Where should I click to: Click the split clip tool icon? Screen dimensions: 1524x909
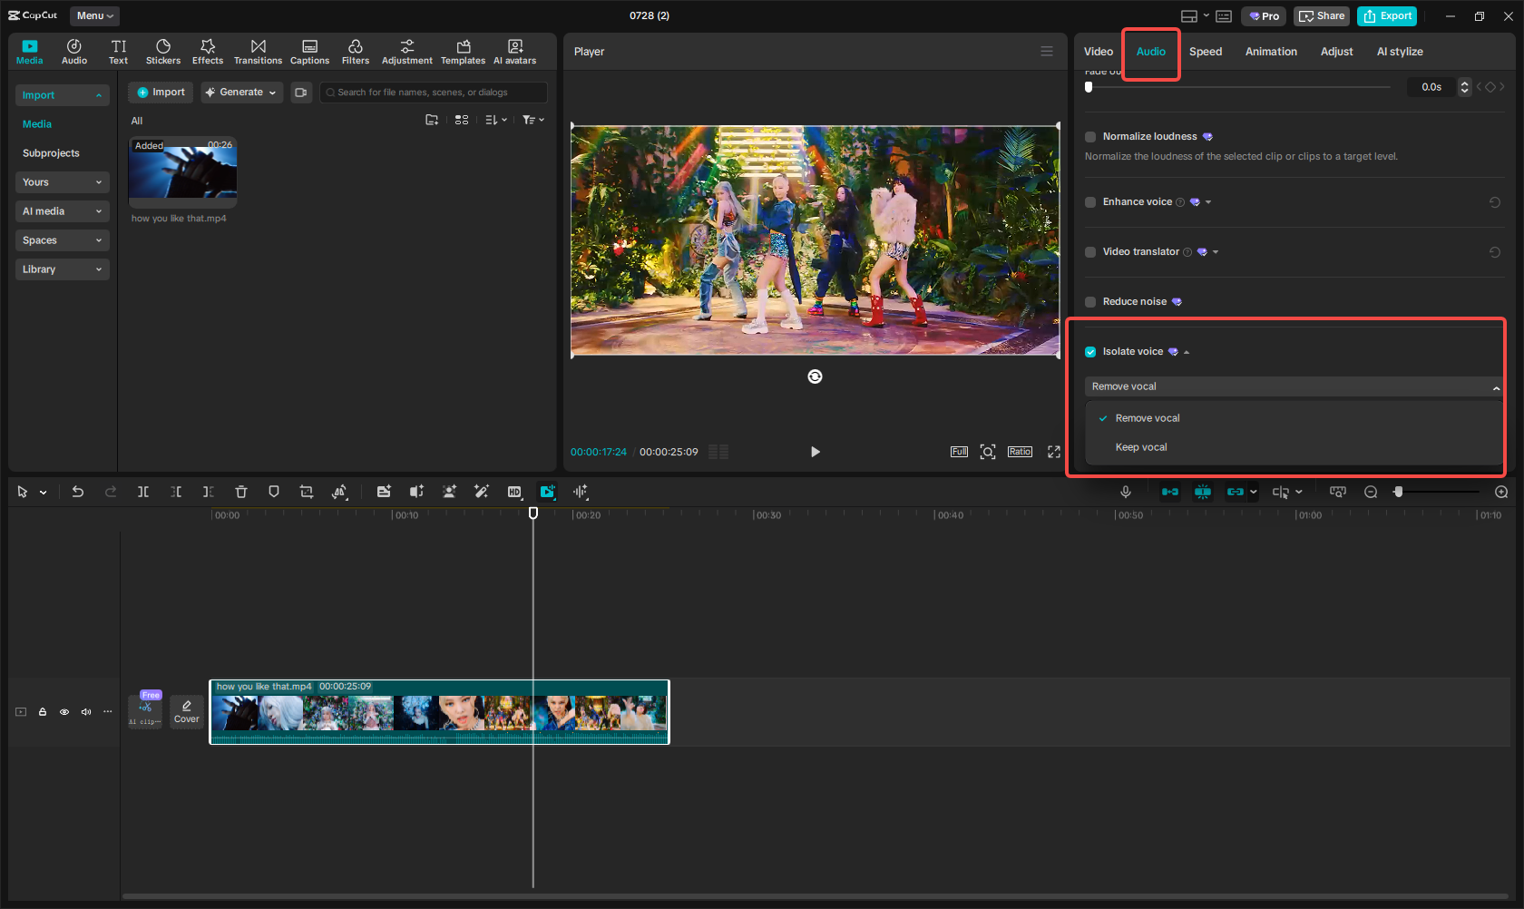point(143,492)
